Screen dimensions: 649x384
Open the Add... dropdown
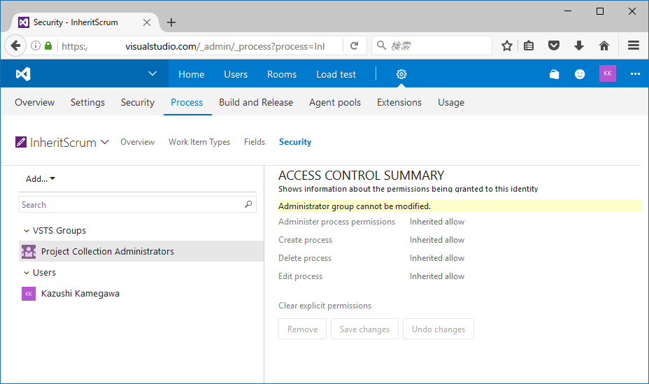click(x=40, y=179)
